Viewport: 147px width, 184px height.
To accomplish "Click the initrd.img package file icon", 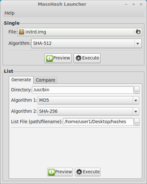I will click(x=22, y=32).
